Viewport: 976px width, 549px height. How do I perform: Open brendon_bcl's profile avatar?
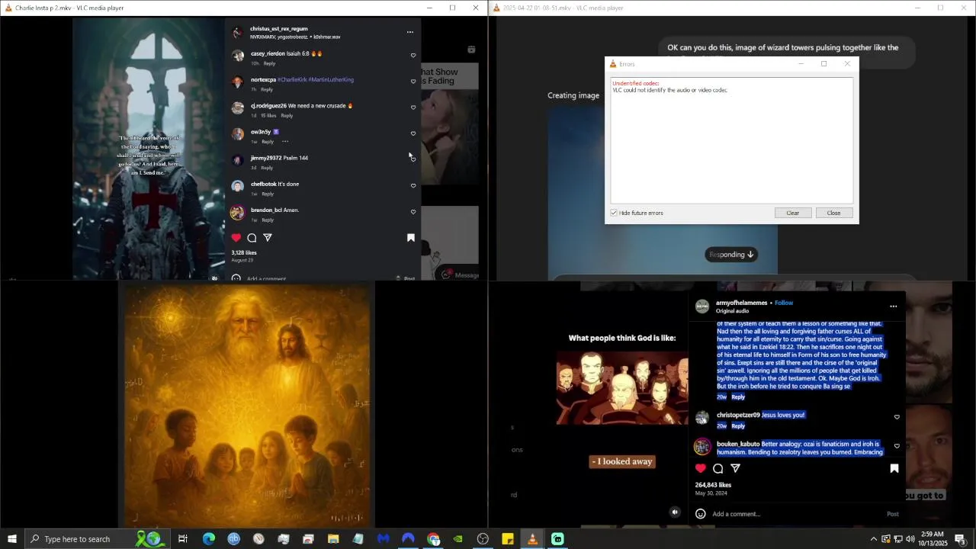coord(238,213)
